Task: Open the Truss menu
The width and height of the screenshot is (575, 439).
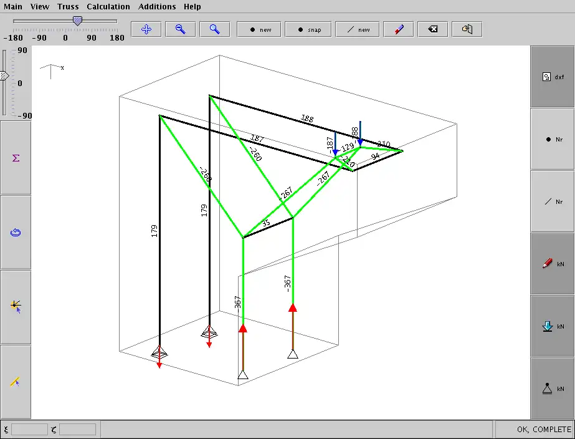Action: (68, 7)
